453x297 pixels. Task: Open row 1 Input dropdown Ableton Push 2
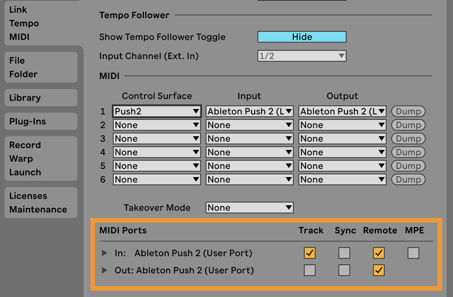click(x=250, y=111)
